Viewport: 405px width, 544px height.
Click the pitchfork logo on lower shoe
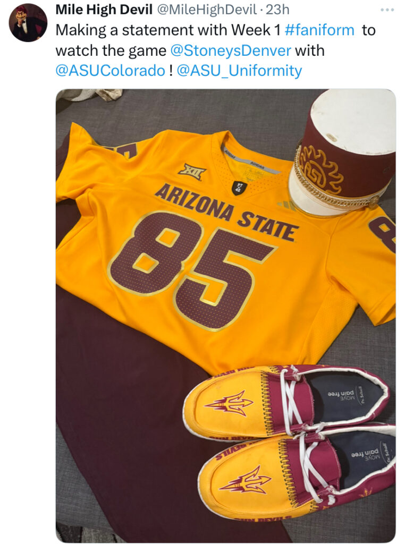pos(244,480)
